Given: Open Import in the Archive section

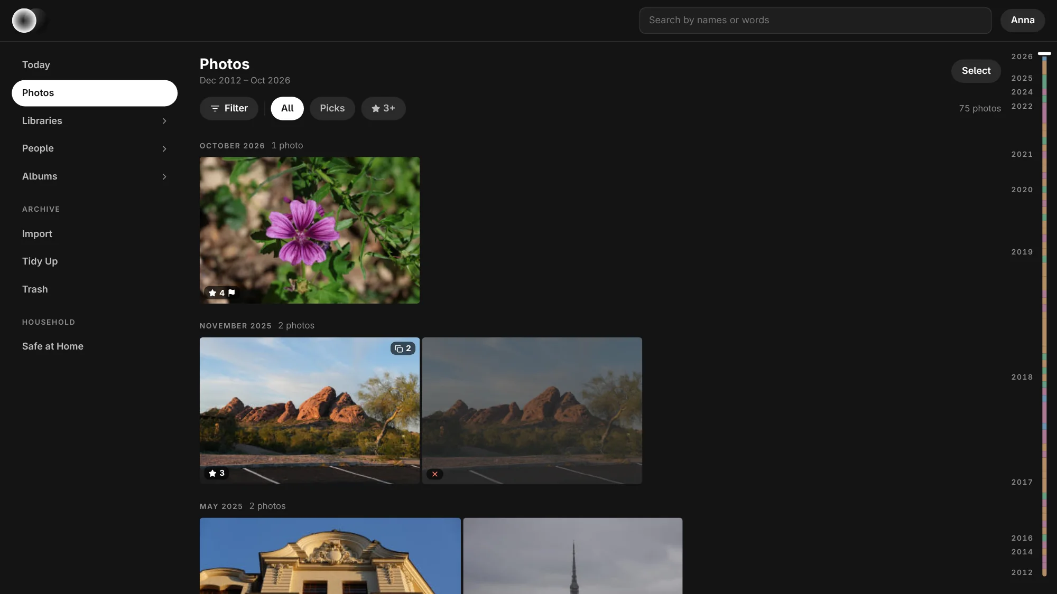Looking at the screenshot, I should [95, 234].
